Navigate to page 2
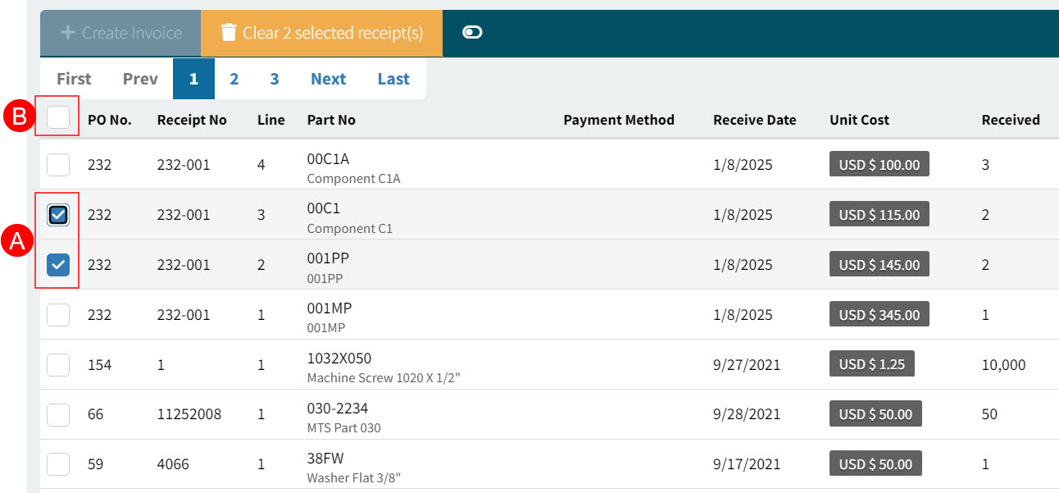 tap(234, 78)
